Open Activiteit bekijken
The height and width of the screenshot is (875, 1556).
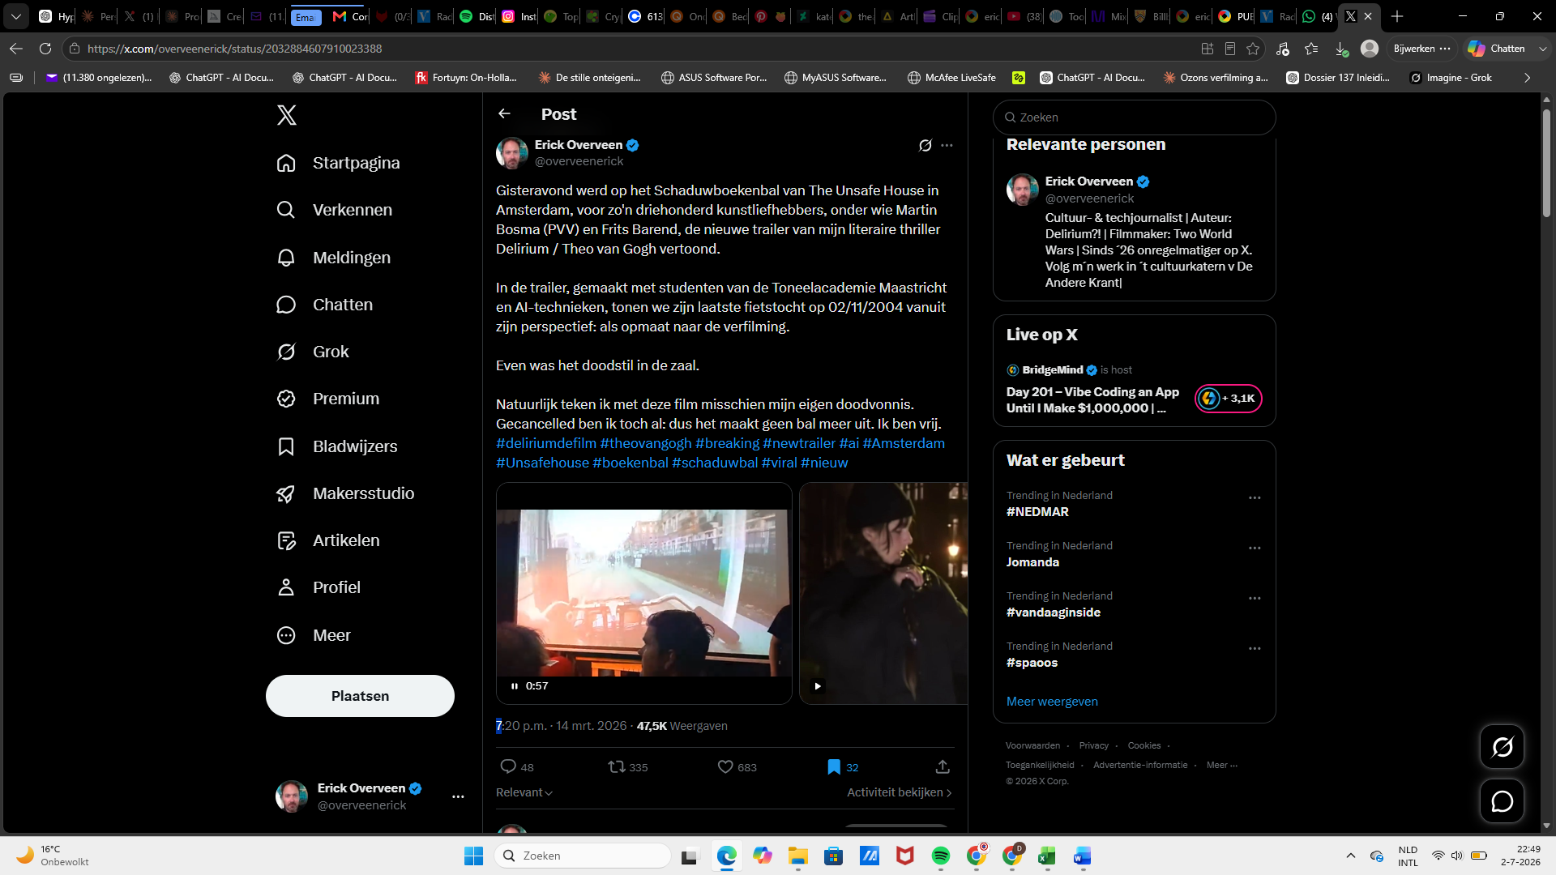(900, 792)
